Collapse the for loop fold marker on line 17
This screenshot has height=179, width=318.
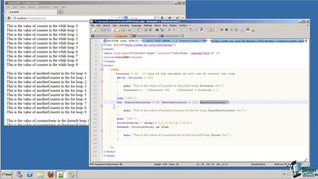click(102, 106)
